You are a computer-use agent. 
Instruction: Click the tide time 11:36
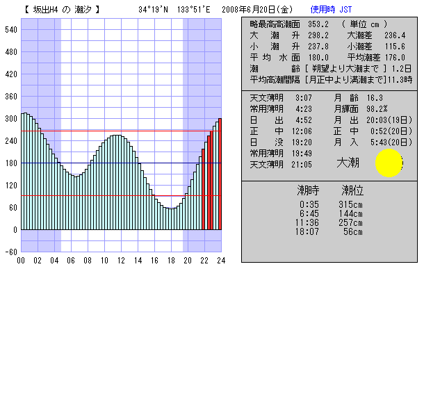tap(307, 222)
